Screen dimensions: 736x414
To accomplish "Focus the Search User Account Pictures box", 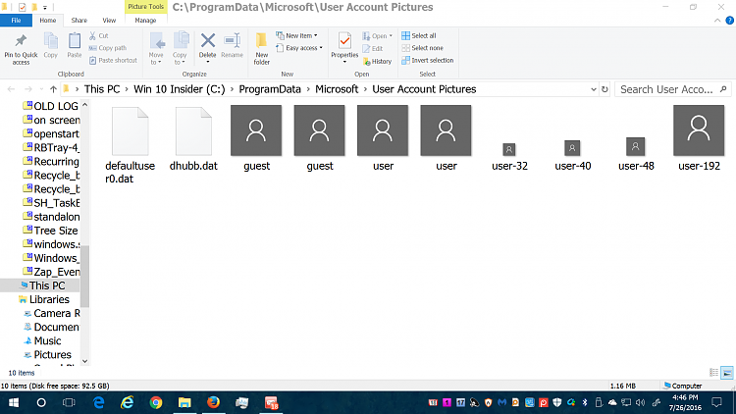I will [x=672, y=89].
